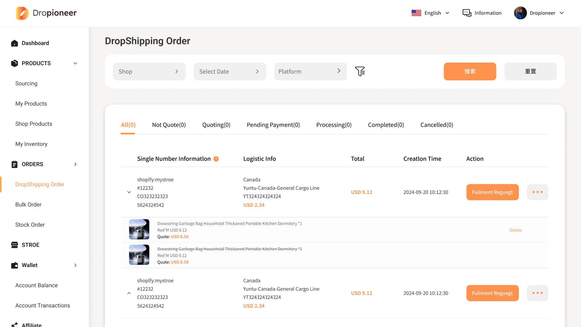581x327 pixels.
Task: Open the Information chat icon
Action: 467,13
